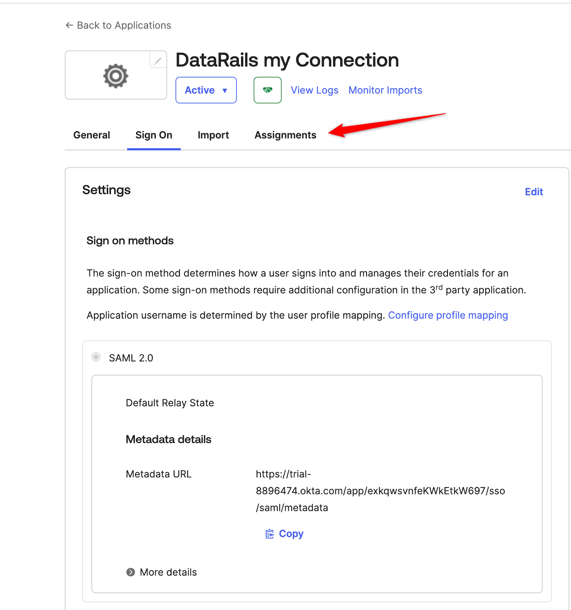The height and width of the screenshot is (610, 571).
Task: Click the Settings heading
Action: pos(106,190)
